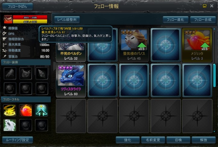Select the white ghost skill icon
This screenshot has width=218, height=147.
point(10,125)
